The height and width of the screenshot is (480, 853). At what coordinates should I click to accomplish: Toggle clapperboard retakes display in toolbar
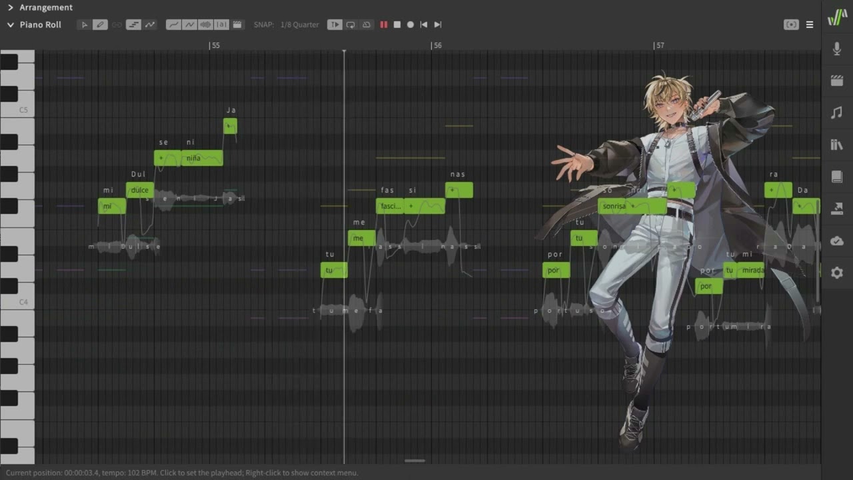(237, 25)
